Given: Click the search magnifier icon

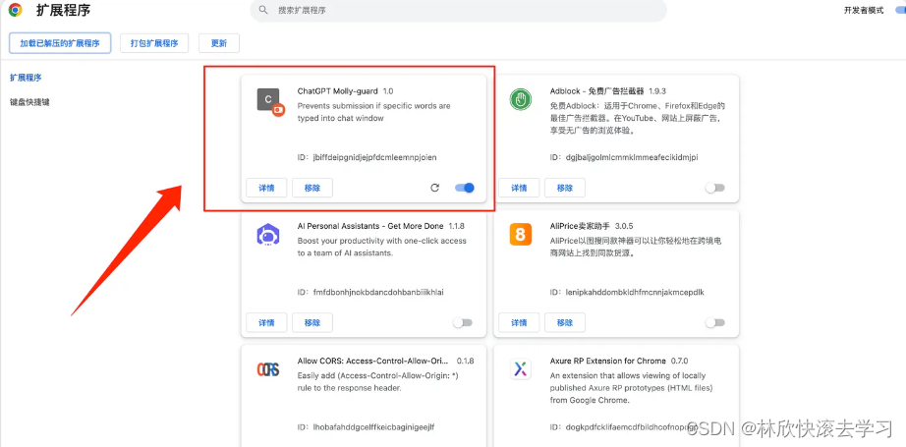Looking at the screenshot, I should pos(263,10).
